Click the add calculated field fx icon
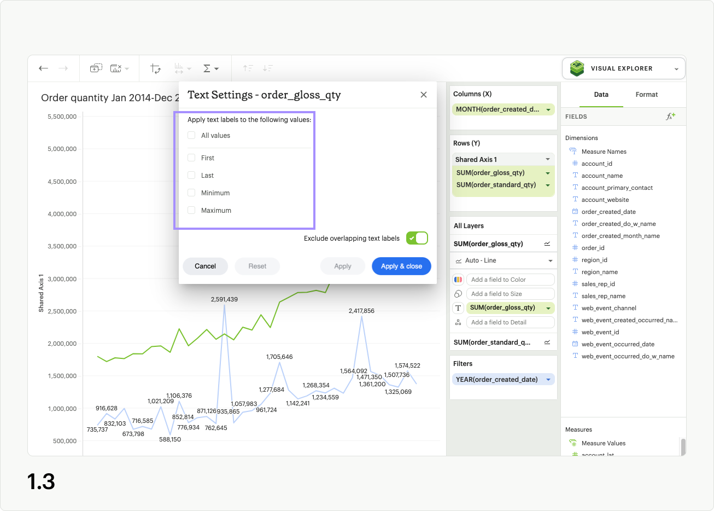714x511 pixels. [670, 117]
